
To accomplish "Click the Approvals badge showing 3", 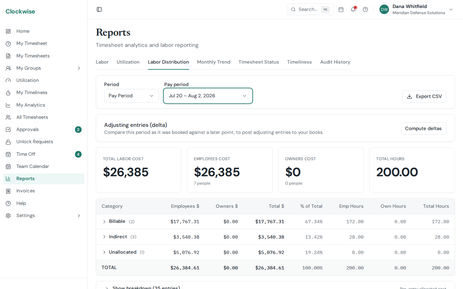I will [x=78, y=130].
